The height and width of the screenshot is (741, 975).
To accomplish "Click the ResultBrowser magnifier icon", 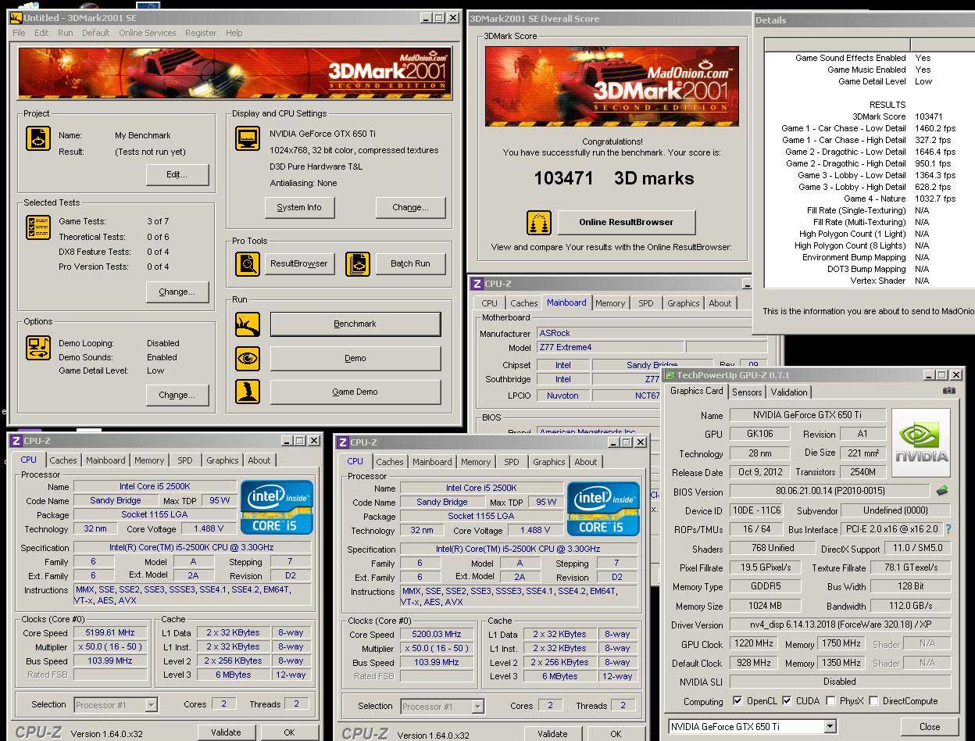I will [248, 263].
